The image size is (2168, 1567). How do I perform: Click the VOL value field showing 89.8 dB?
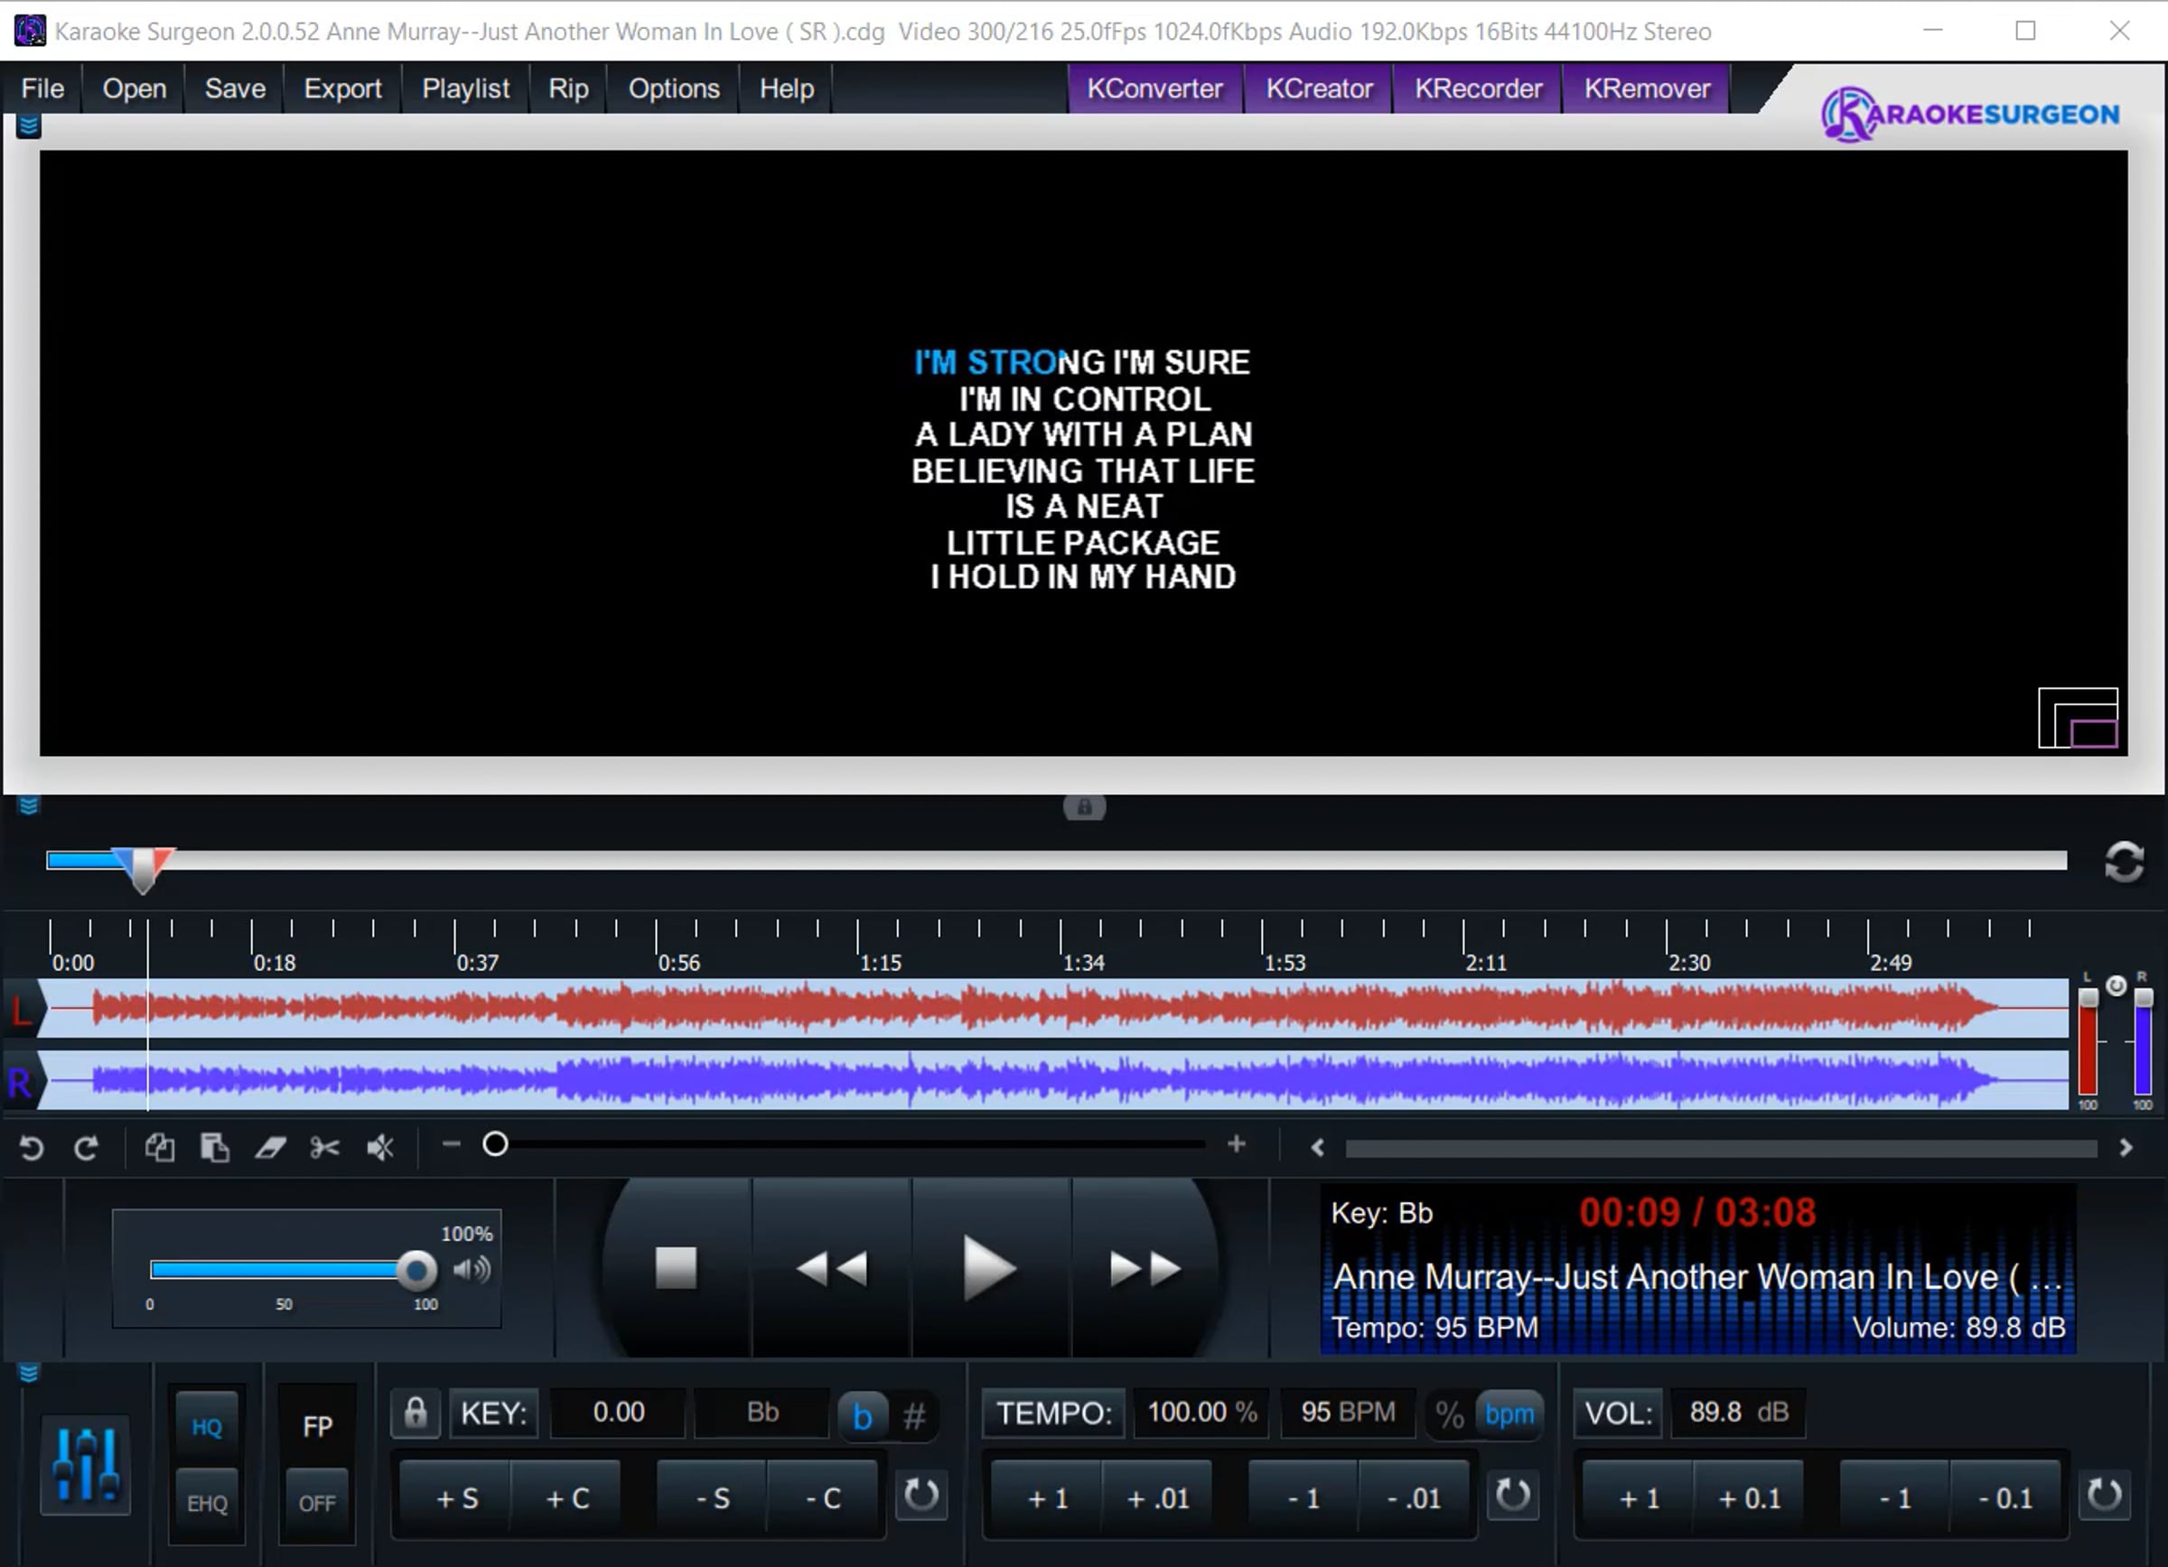point(1737,1413)
